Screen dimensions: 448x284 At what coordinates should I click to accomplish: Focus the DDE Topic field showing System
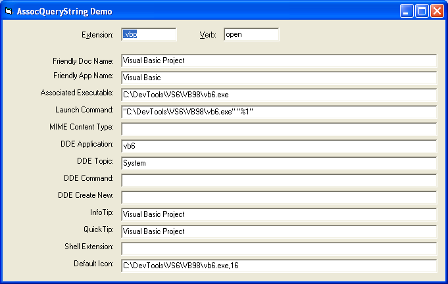[x=279, y=163]
